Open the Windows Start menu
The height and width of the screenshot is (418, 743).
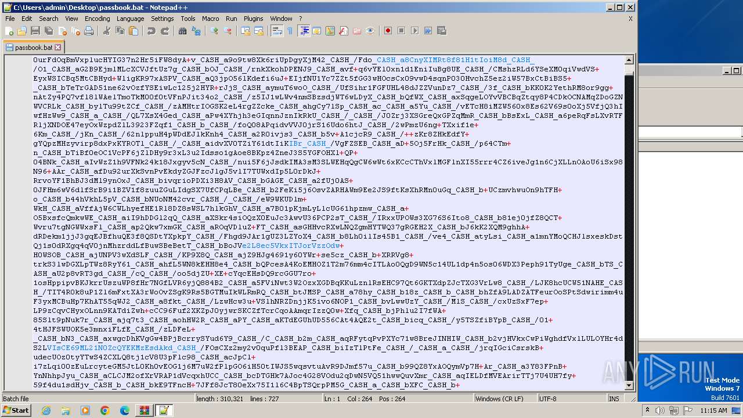coord(16,410)
